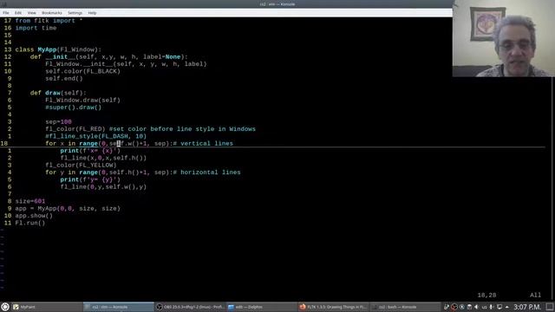Image resolution: width=555 pixels, height=312 pixels.
Task: Expand hidden system tray icons arrow
Action: (x=507, y=307)
